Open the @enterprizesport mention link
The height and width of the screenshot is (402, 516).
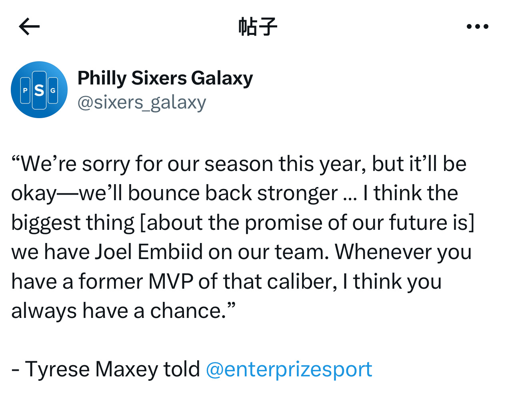[289, 369]
